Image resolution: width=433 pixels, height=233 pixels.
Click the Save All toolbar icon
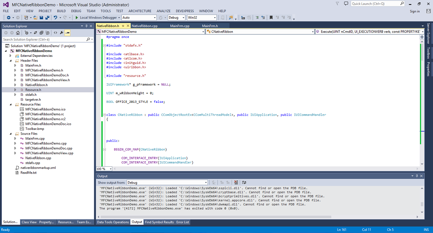click(47, 18)
